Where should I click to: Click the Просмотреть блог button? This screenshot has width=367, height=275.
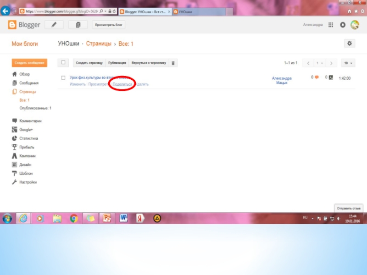[109, 25]
